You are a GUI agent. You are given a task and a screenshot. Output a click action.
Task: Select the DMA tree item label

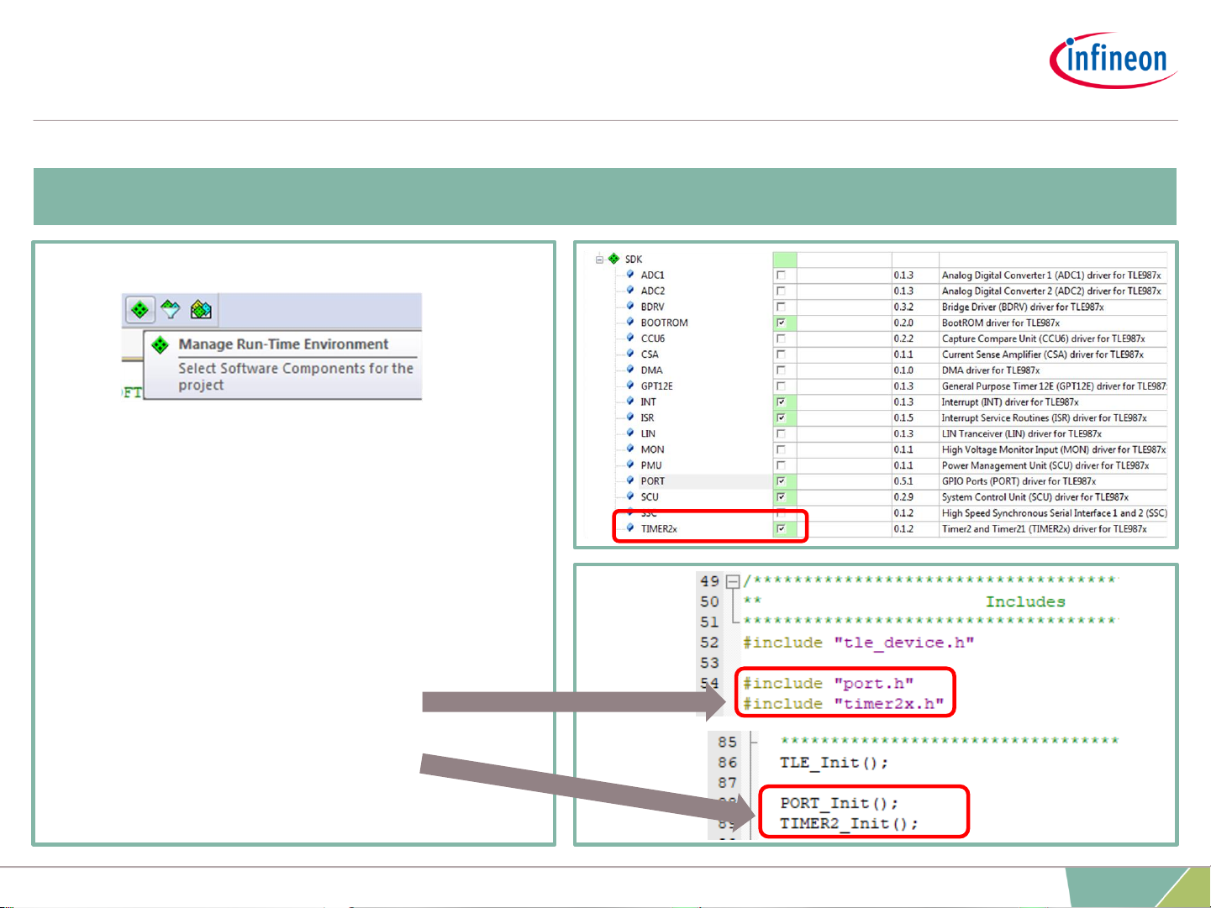652,370
